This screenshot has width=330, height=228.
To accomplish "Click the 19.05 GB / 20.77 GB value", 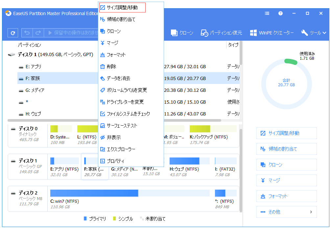I will pos(185,78).
